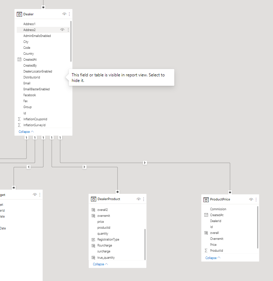
Task: Click the Dealer table header icon
Action: [19, 14]
